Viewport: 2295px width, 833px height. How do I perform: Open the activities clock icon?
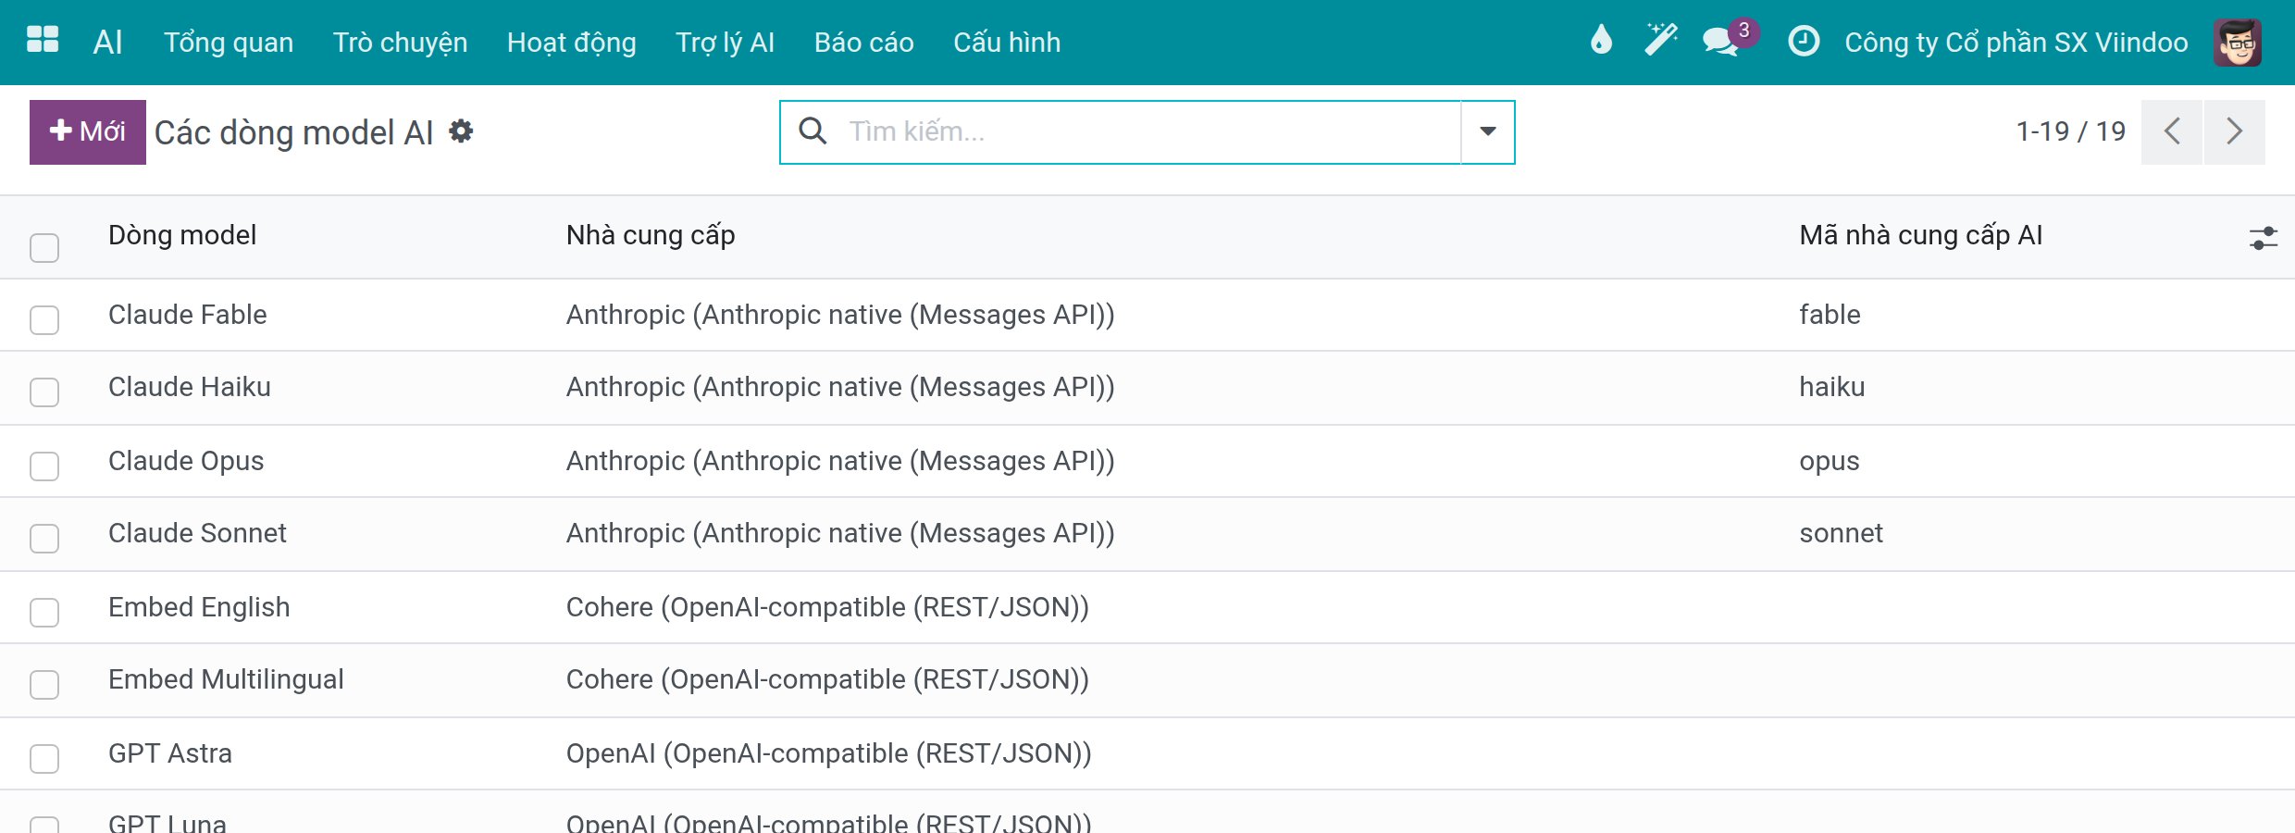(x=1803, y=42)
